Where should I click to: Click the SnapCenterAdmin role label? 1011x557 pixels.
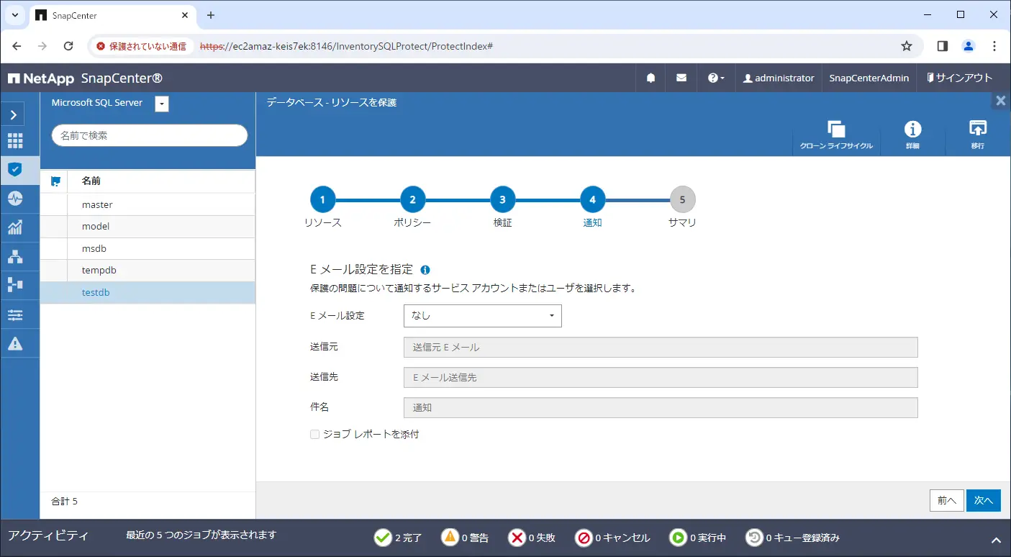click(x=869, y=78)
